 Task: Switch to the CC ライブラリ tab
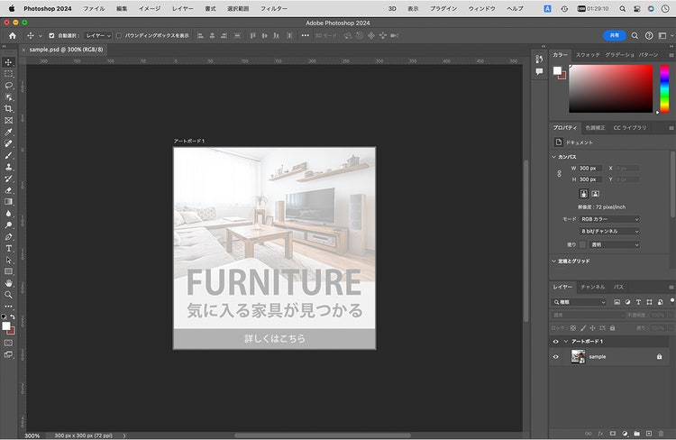[x=630, y=128]
